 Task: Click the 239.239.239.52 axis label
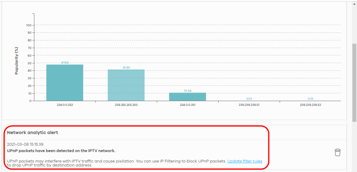tap(311, 105)
